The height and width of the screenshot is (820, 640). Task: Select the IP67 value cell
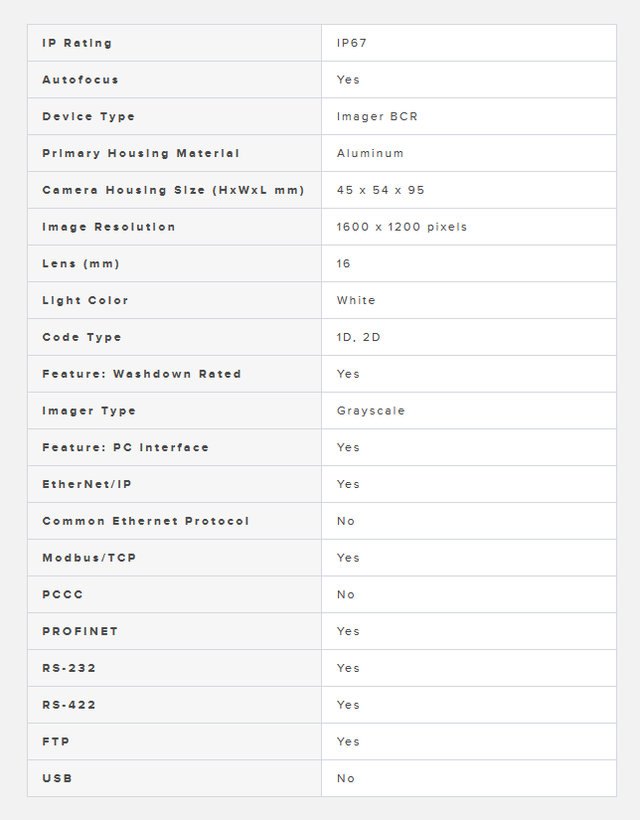coord(353,44)
